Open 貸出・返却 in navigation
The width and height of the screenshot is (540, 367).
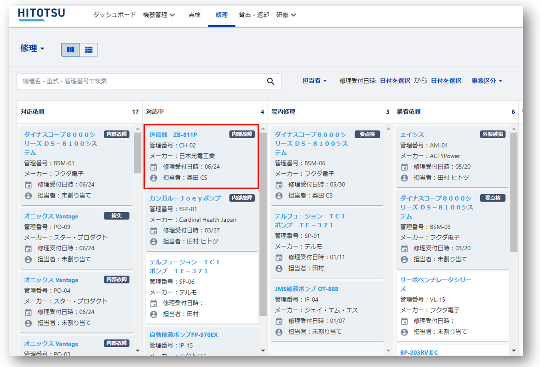(x=254, y=15)
